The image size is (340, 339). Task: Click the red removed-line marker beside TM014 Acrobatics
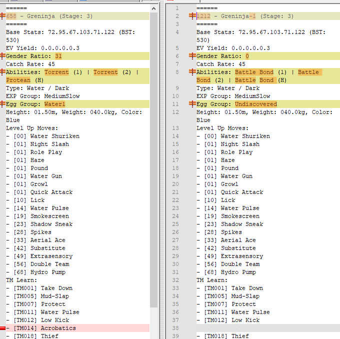pos(2,328)
